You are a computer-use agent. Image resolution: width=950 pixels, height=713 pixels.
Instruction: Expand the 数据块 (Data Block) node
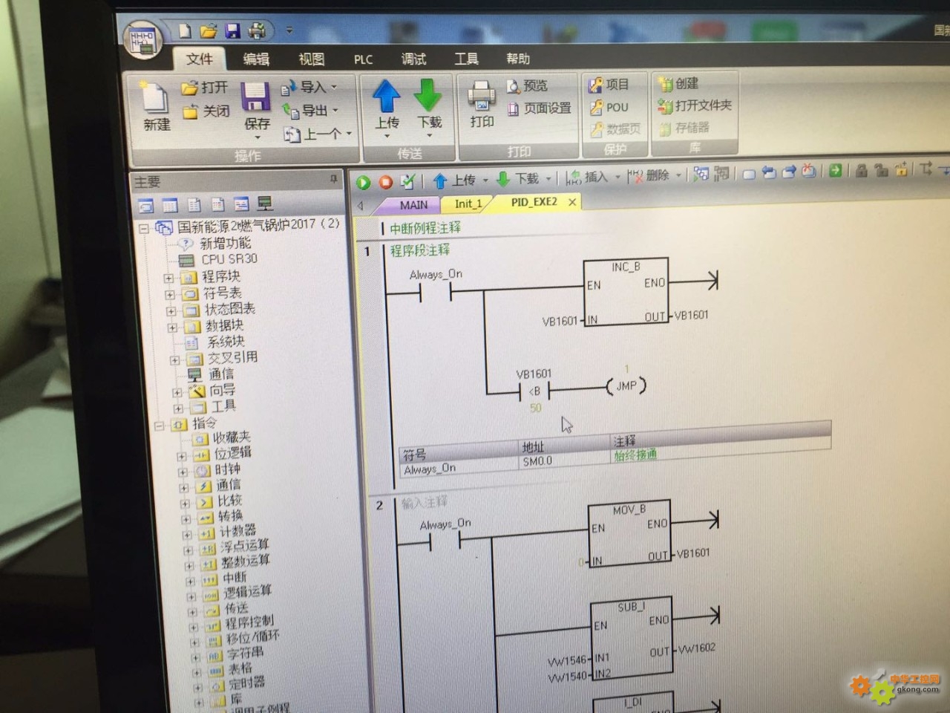coord(172,328)
